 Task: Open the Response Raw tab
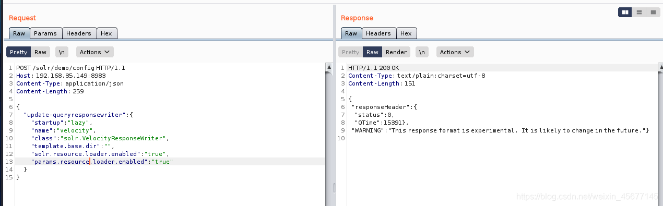click(x=351, y=33)
